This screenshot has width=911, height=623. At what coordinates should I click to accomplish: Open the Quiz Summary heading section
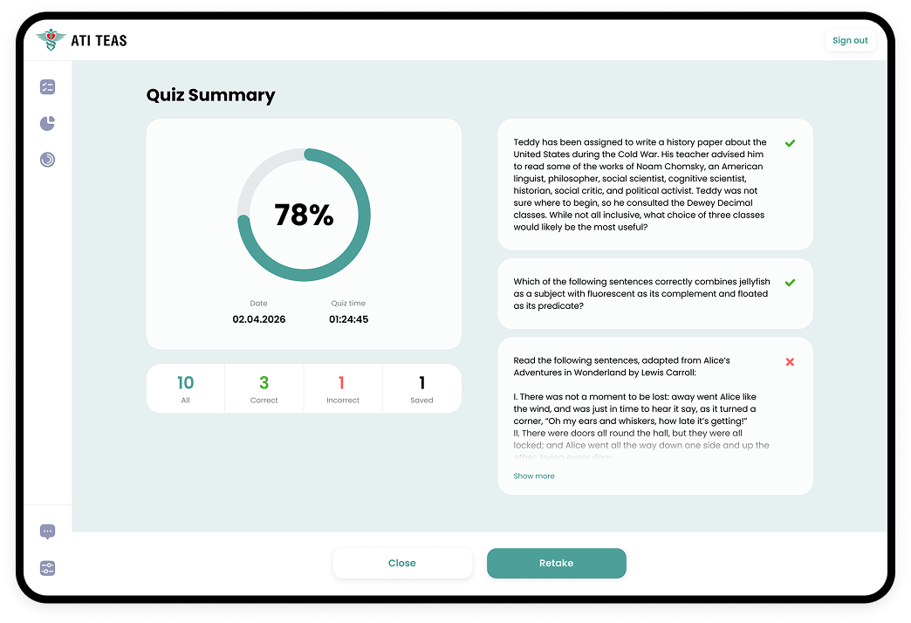pyautogui.click(x=210, y=95)
